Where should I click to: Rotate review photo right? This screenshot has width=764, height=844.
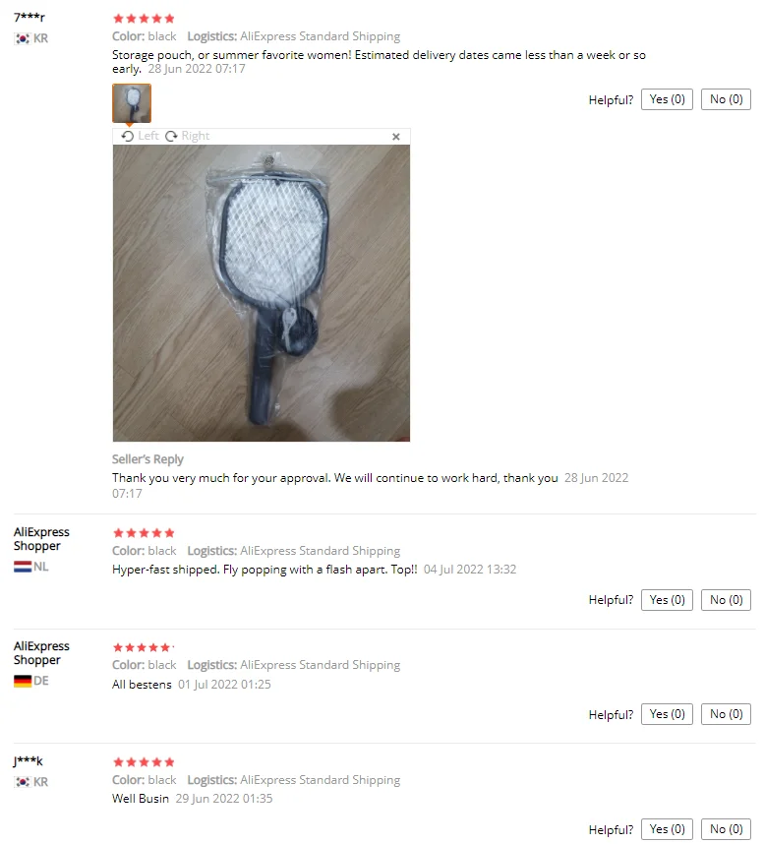(187, 136)
